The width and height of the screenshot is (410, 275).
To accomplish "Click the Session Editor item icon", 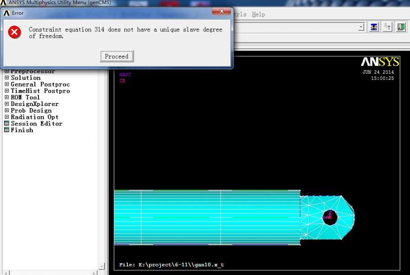I will point(7,123).
